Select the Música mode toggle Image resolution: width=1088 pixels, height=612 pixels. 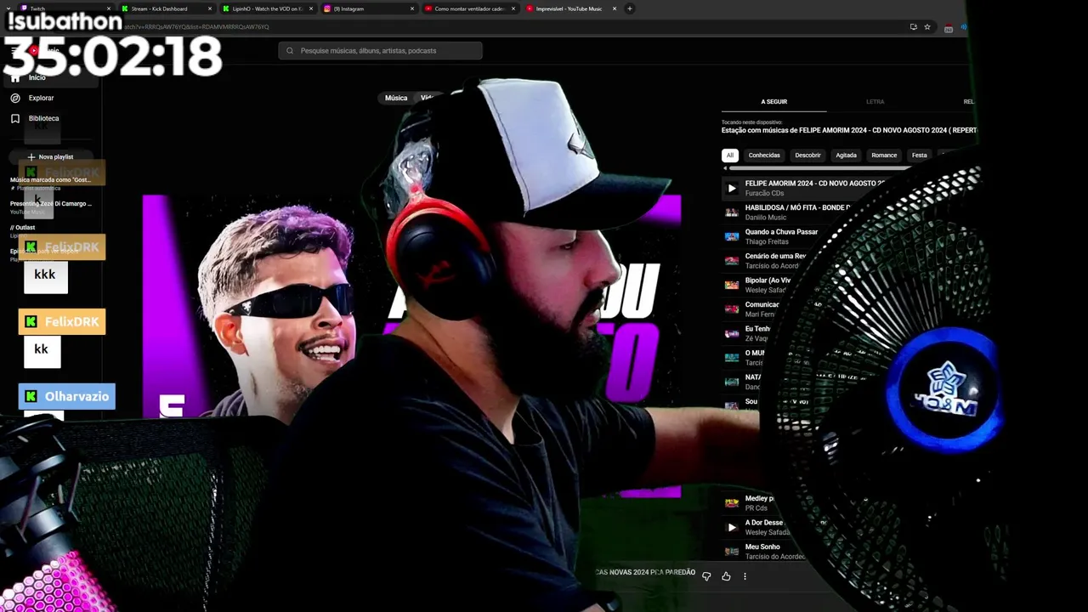click(x=396, y=98)
